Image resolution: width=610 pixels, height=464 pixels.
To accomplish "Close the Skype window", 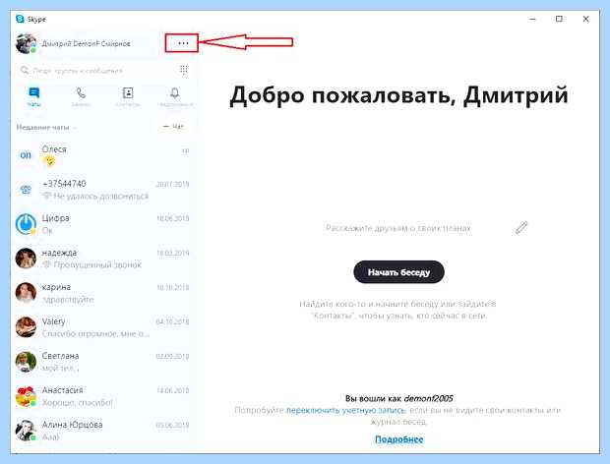I will tap(585, 19).
